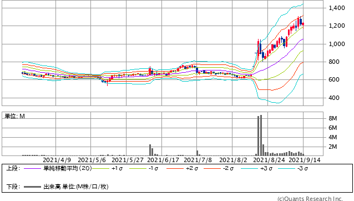Click the 800 price axis label
The width and height of the screenshot is (354, 201).
tap(334, 62)
